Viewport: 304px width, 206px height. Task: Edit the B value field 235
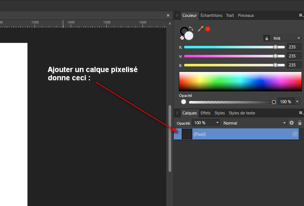(x=294, y=65)
